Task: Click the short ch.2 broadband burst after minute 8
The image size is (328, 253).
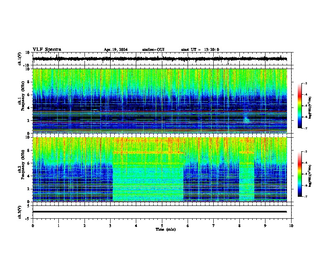Action: 247,169
